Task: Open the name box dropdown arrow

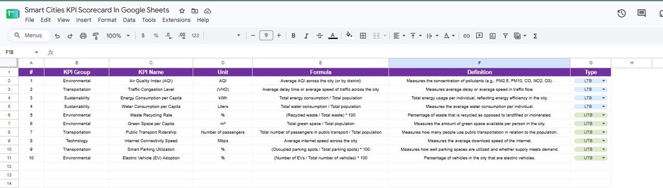Action: [36, 52]
